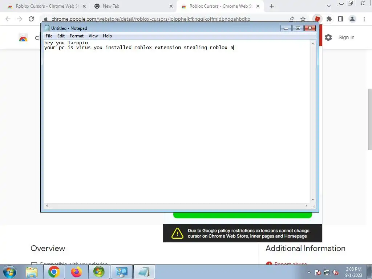The image size is (372, 279).
Task: Open Notepad File menu
Action: pos(49,36)
